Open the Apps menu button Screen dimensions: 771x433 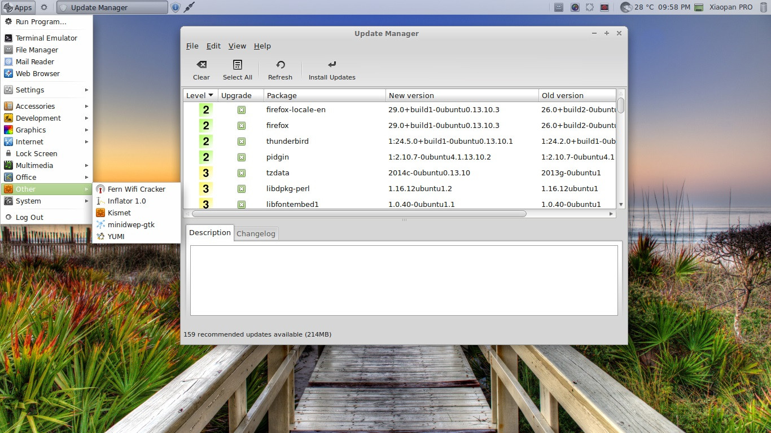tap(18, 7)
